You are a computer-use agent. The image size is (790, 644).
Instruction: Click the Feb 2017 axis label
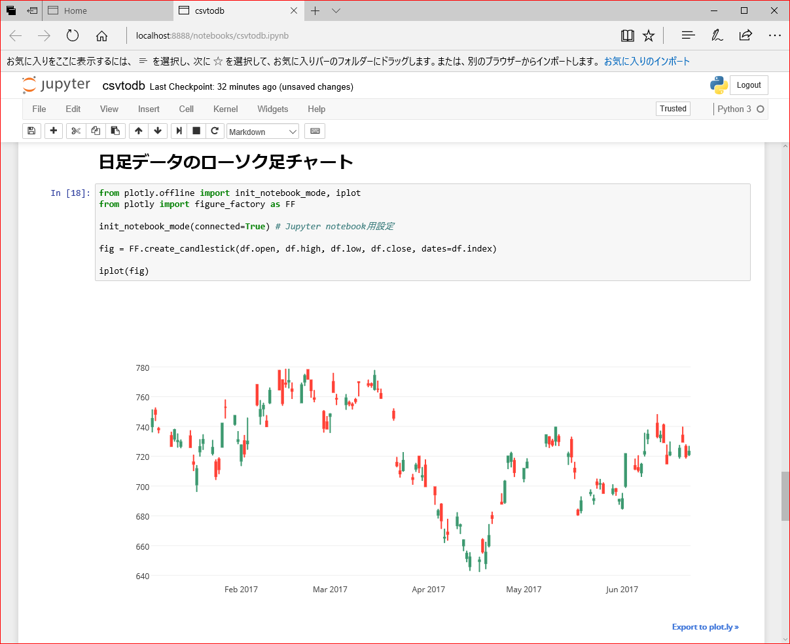coord(241,590)
